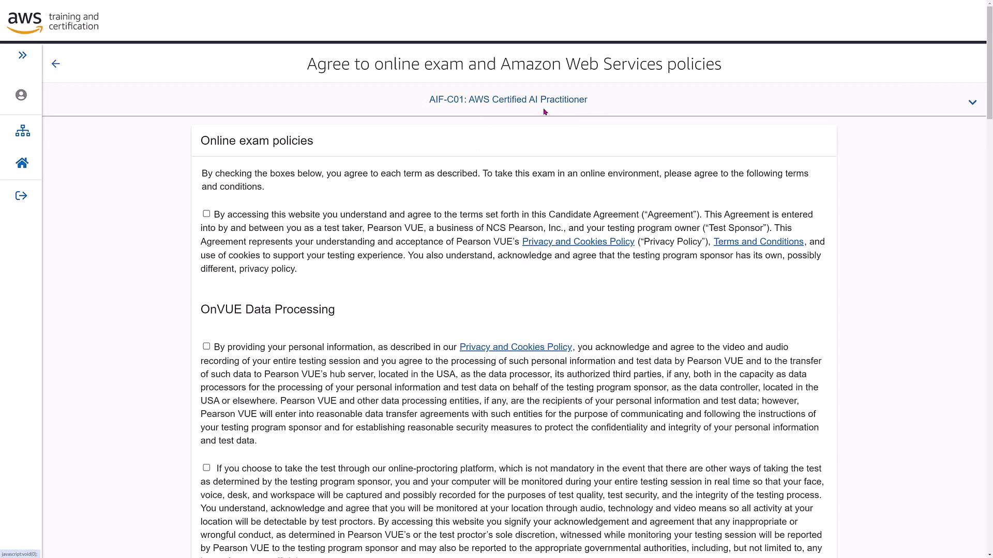Open the user profile icon
Image resolution: width=993 pixels, height=558 pixels.
21,95
